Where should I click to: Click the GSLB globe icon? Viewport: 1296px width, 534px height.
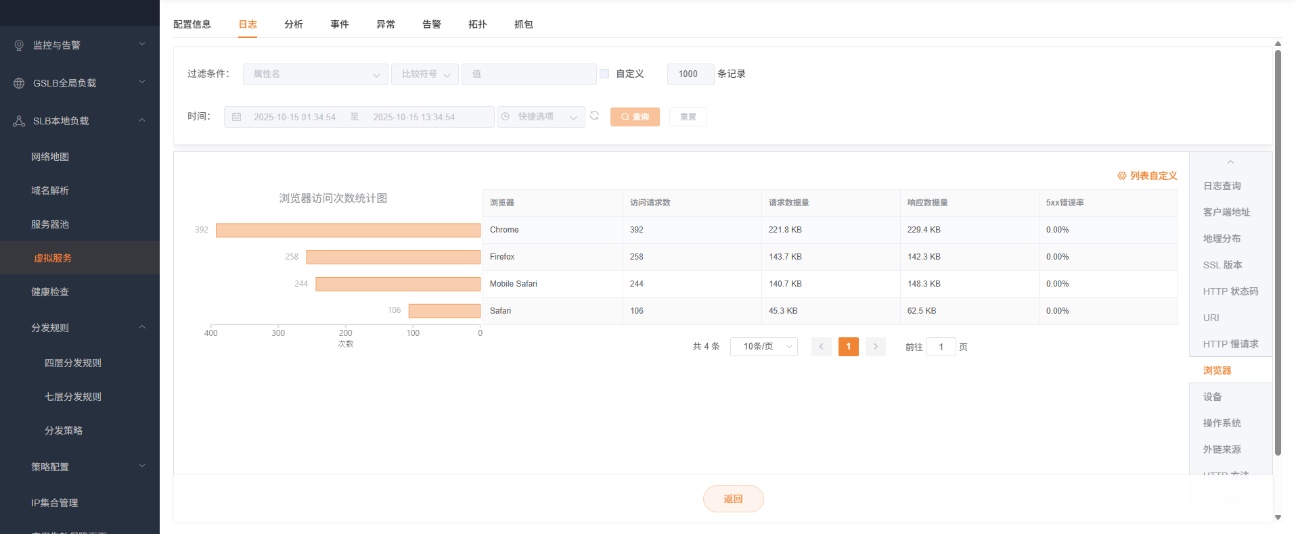19,83
